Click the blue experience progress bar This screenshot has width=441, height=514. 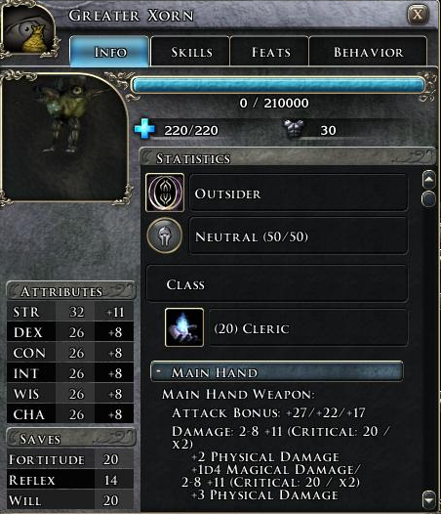point(279,85)
